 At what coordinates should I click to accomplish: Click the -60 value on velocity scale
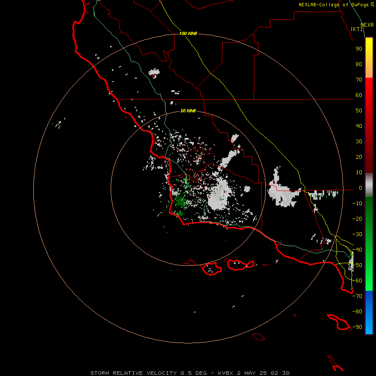point(357,281)
